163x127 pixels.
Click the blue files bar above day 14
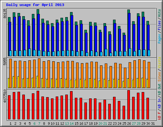tap(72, 33)
